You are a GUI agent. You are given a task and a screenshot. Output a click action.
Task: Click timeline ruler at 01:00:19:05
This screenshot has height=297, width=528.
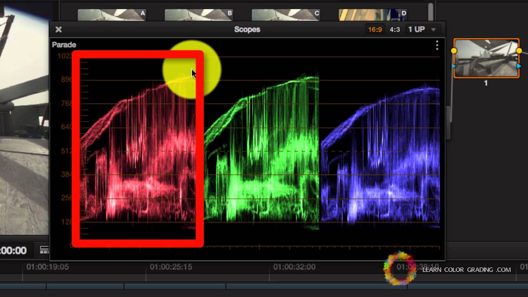[47, 267]
